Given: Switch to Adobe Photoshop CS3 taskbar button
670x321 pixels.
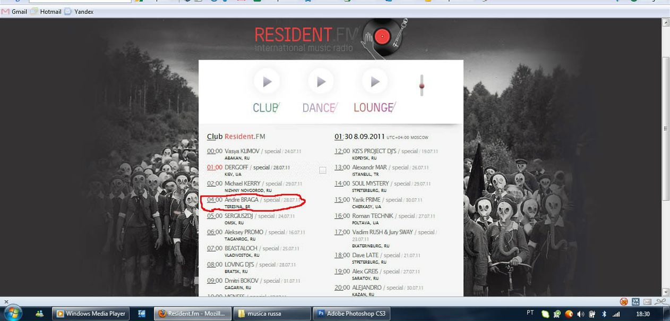Looking at the screenshot, I should [x=352, y=314].
